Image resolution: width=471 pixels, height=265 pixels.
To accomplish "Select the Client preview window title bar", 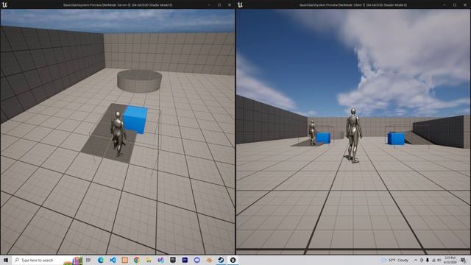I will [x=353, y=5].
